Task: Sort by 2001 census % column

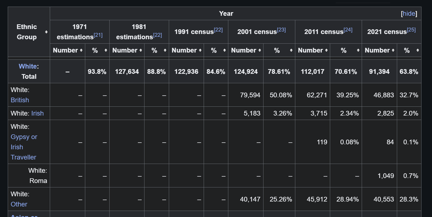Action: (291, 50)
